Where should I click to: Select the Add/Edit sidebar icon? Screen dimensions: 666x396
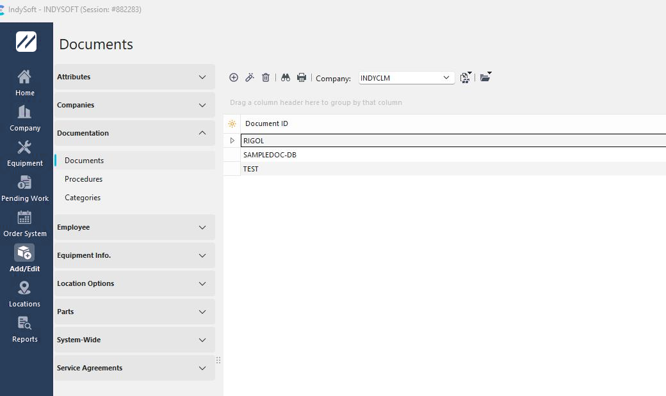24,258
